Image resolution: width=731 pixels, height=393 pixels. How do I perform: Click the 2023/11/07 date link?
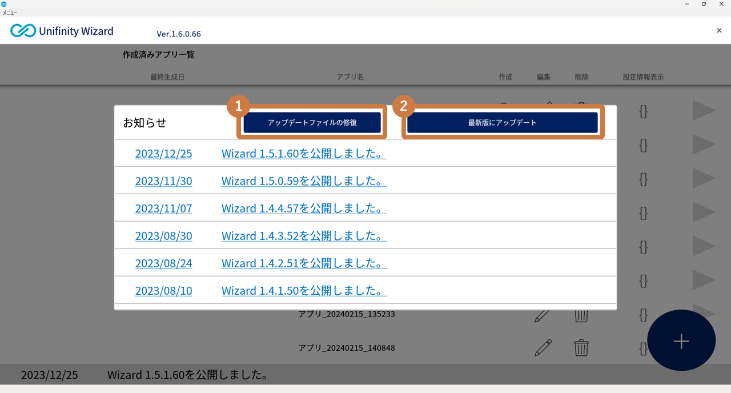(163, 208)
